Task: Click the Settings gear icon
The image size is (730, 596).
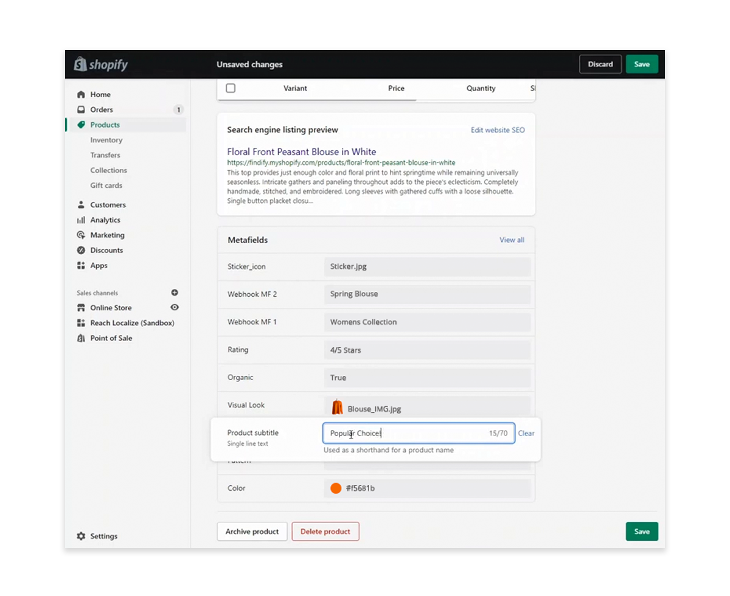Action: point(81,536)
